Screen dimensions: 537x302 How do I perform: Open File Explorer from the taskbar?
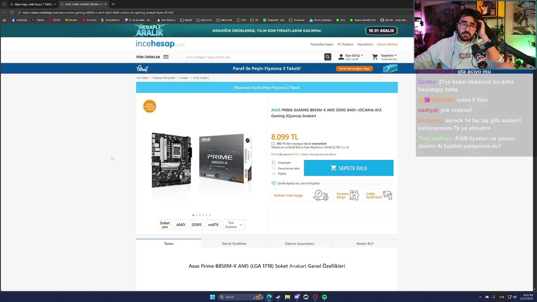click(287, 297)
